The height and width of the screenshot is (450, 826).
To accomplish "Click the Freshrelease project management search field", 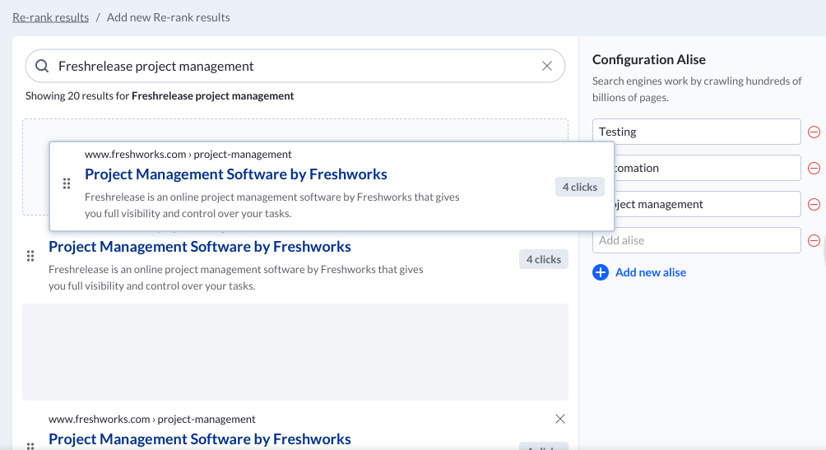I will point(295,66).
